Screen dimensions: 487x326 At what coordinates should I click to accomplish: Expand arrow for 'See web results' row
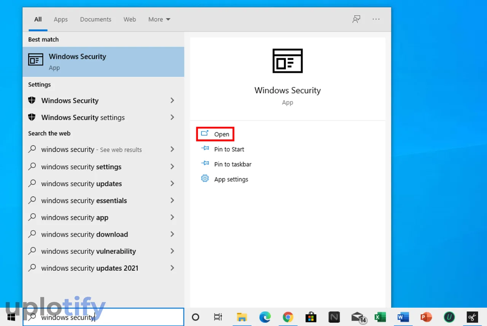(x=172, y=149)
